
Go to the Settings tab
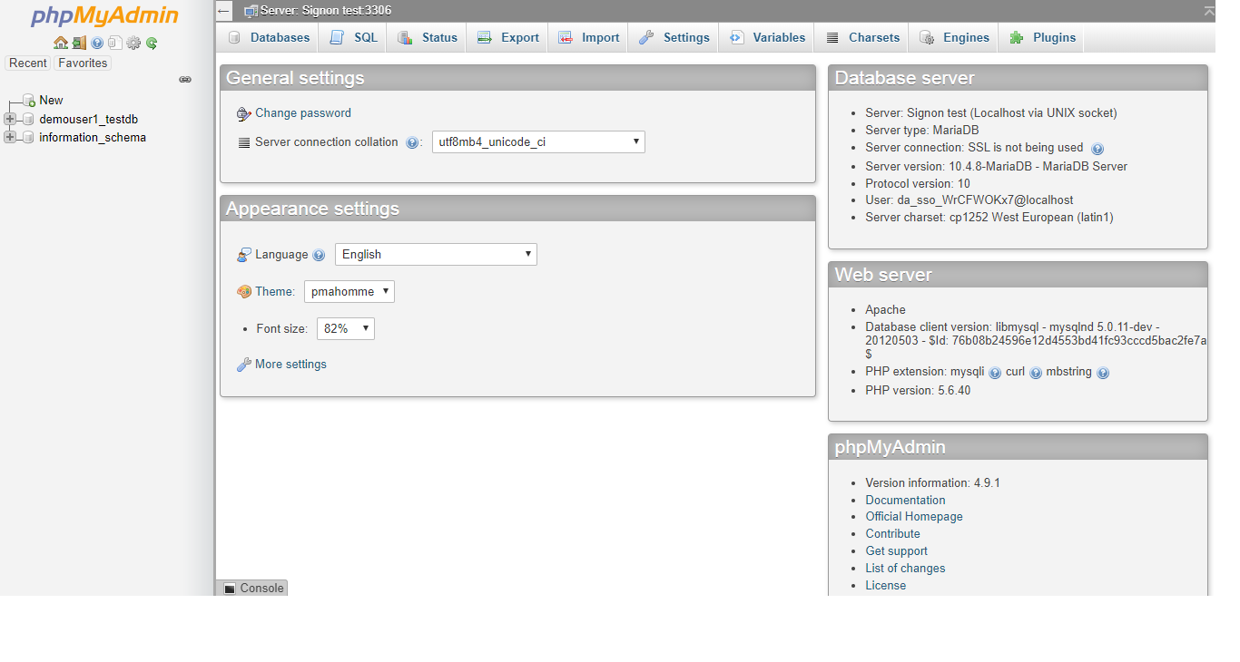[674, 37]
